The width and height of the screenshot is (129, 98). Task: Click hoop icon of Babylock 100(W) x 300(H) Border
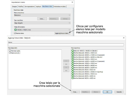click(73, 51)
